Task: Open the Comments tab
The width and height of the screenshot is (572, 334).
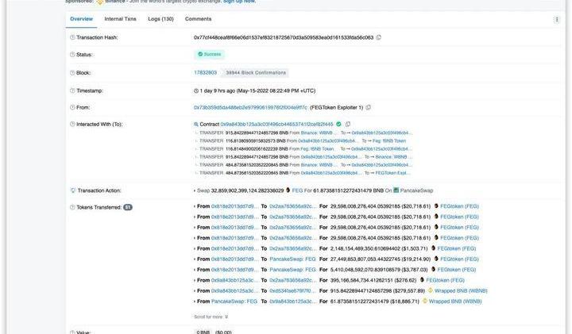Action: [x=198, y=19]
